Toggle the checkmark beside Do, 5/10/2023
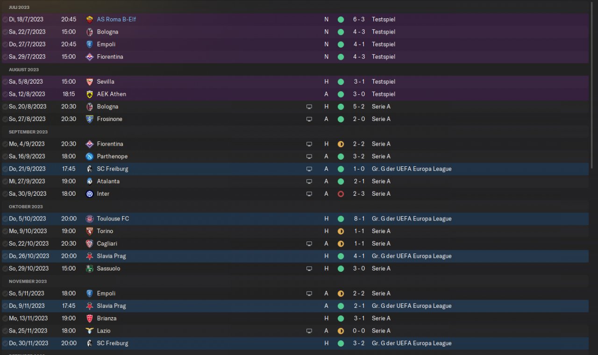The width and height of the screenshot is (598, 355). click(x=5, y=219)
